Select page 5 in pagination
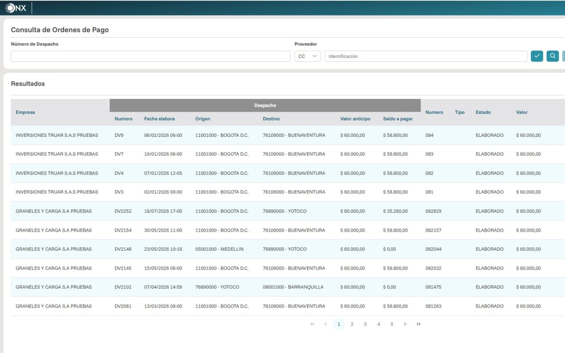Image resolution: width=565 pixels, height=353 pixels. 392,324
